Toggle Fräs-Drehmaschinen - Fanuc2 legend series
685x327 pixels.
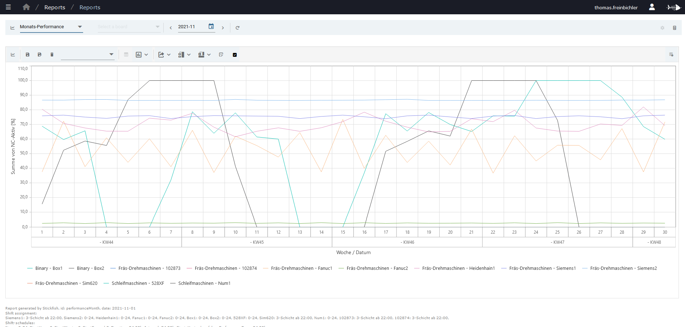click(x=373, y=268)
